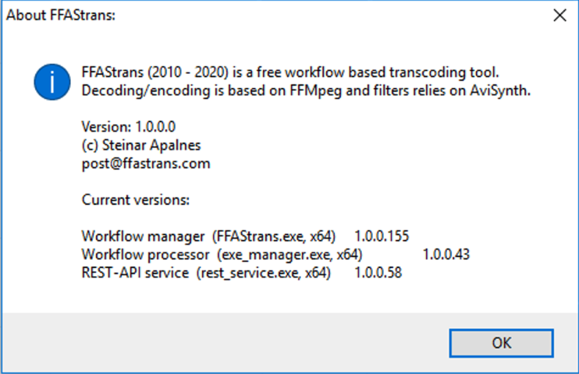Click the word FFMpeg in the description
This screenshot has width=579, height=374.
point(316,90)
